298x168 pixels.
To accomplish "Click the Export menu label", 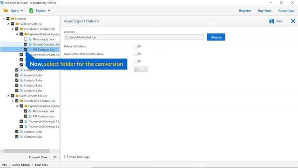I will click(41, 11).
